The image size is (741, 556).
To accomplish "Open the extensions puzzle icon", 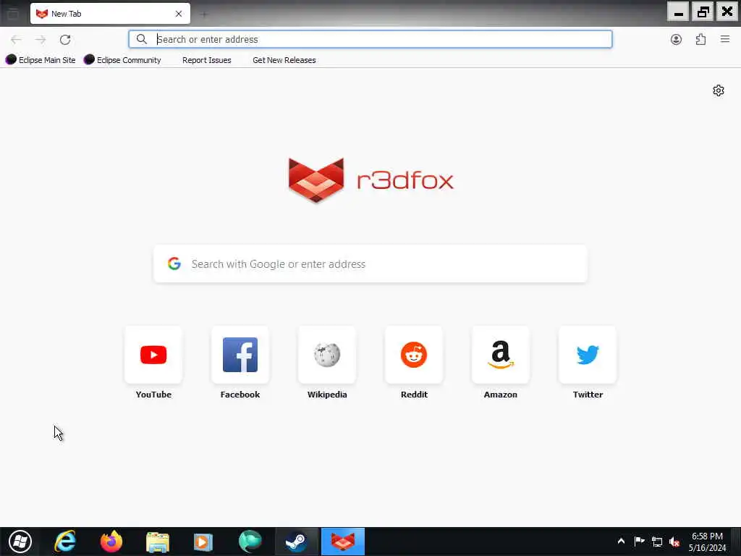I will (700, 40).
